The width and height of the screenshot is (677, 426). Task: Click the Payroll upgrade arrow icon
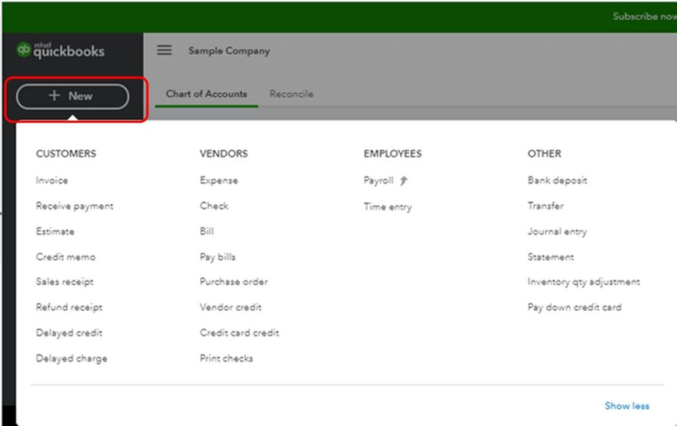(404, 181)
